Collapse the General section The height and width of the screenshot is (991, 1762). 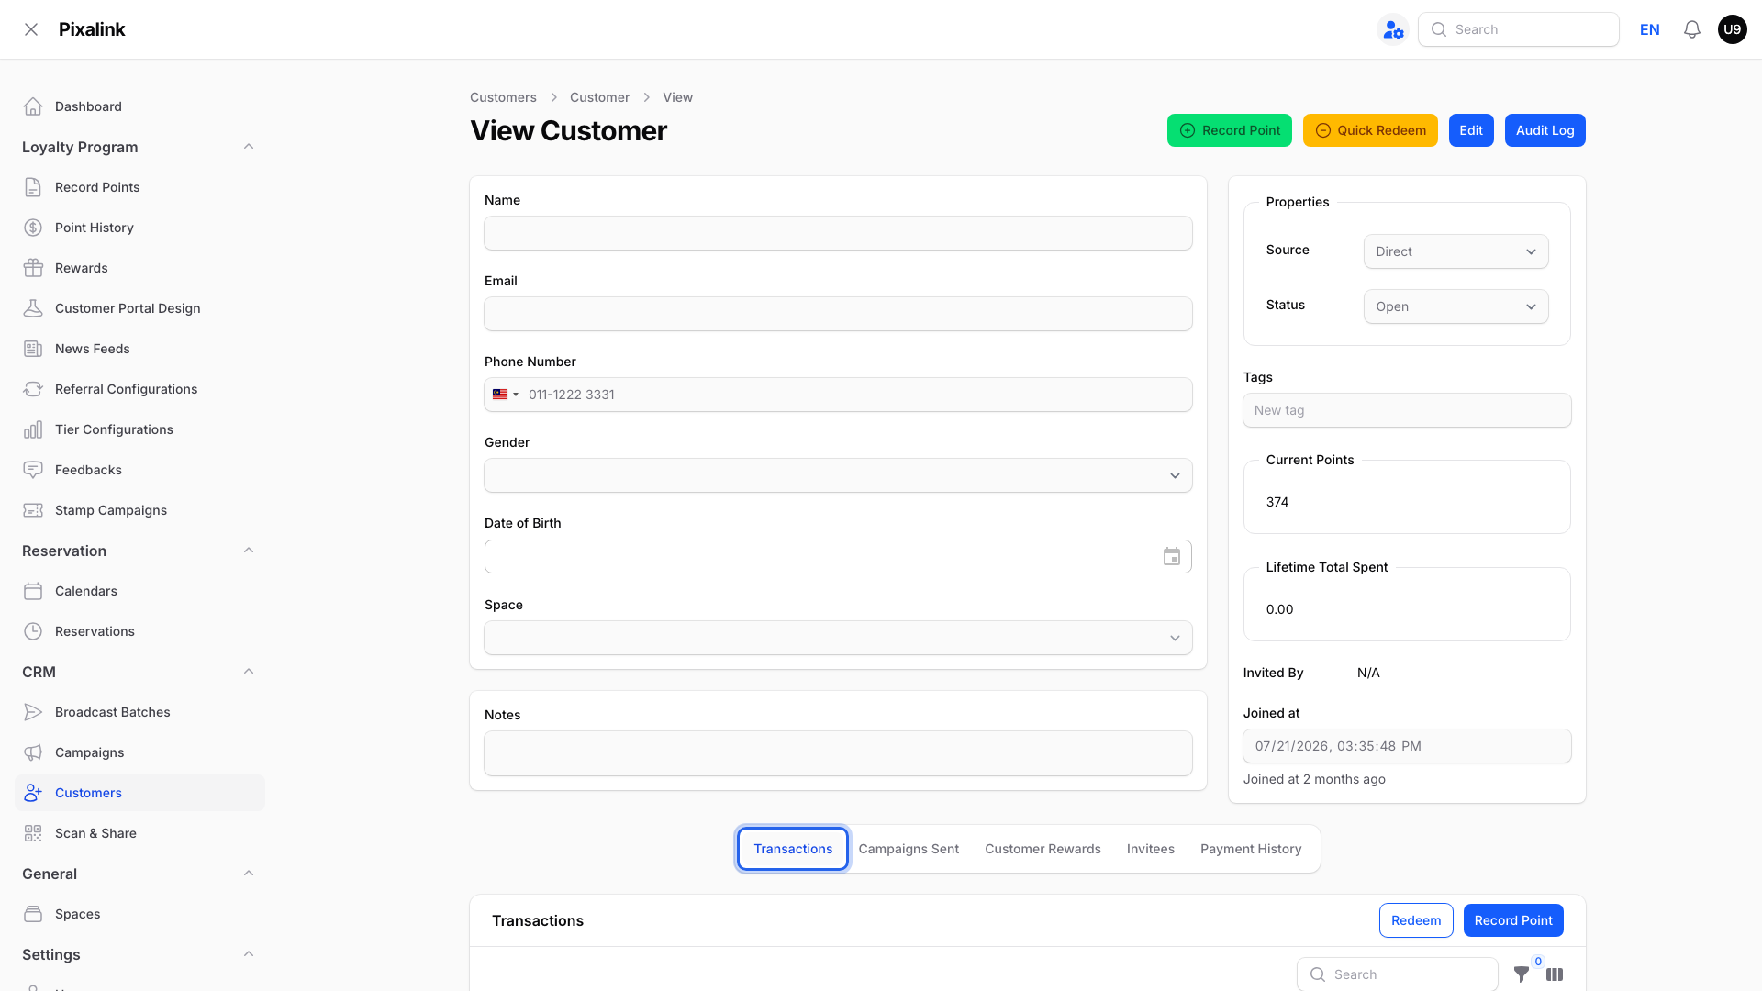point(249,874)
